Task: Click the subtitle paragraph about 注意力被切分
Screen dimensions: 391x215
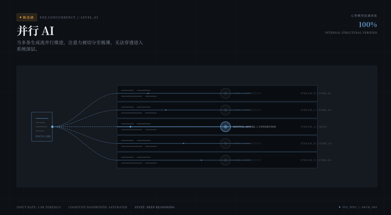Action: (x=80, y=46)
